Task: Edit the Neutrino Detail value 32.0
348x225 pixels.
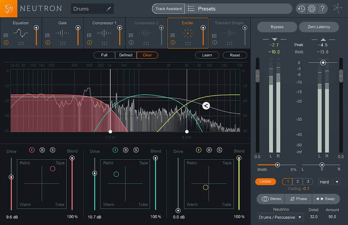Action: tap(314, 217)
